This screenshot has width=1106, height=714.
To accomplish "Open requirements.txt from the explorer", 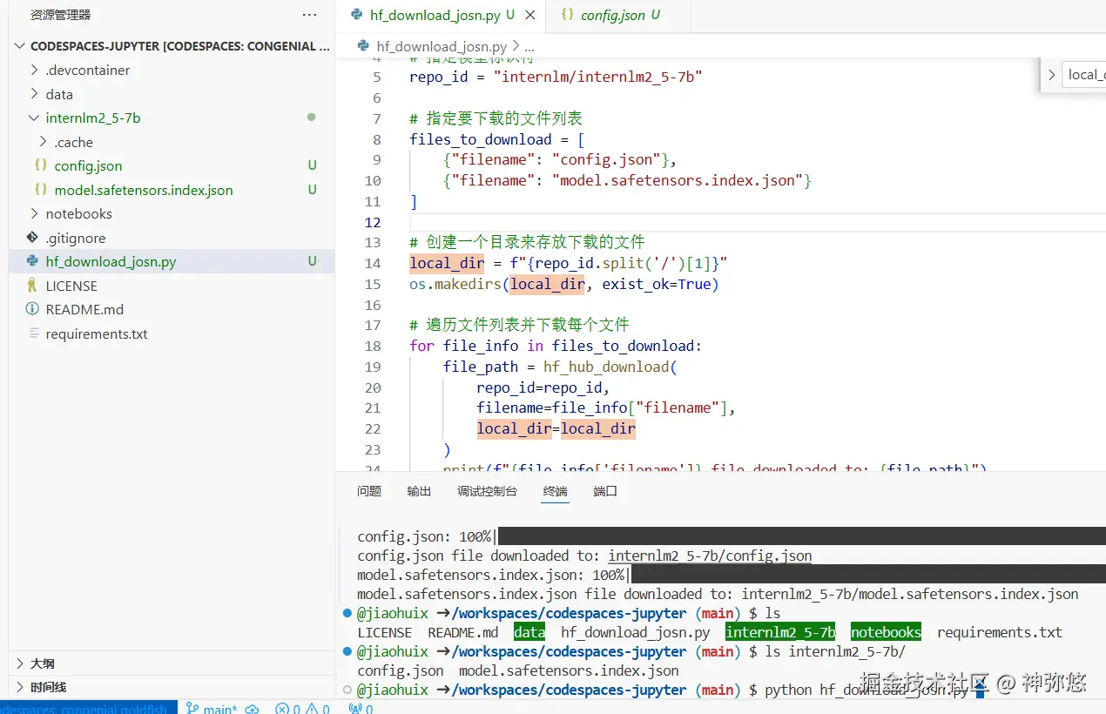I will tap(97, 333).
